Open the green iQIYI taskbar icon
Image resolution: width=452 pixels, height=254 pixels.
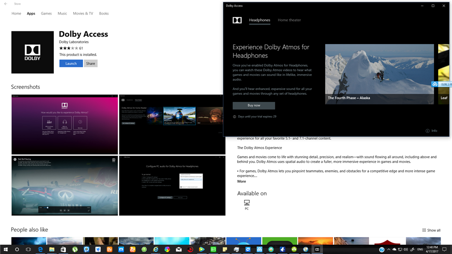213,250
